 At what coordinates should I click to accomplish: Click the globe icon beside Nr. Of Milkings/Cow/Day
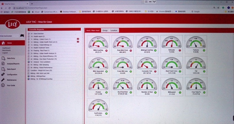point(29,79)
